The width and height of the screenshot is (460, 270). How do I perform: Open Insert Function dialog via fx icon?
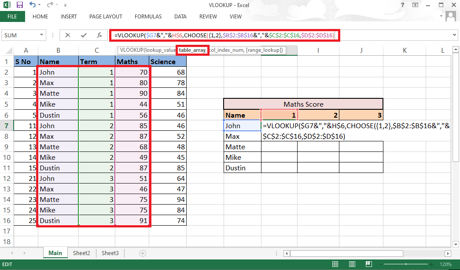pyautogui.click(x=100, y=35)
